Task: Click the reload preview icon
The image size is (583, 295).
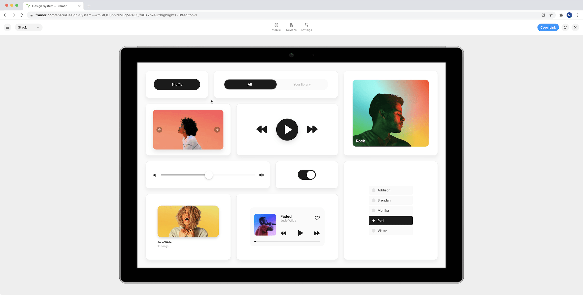Action: (565, 27)
